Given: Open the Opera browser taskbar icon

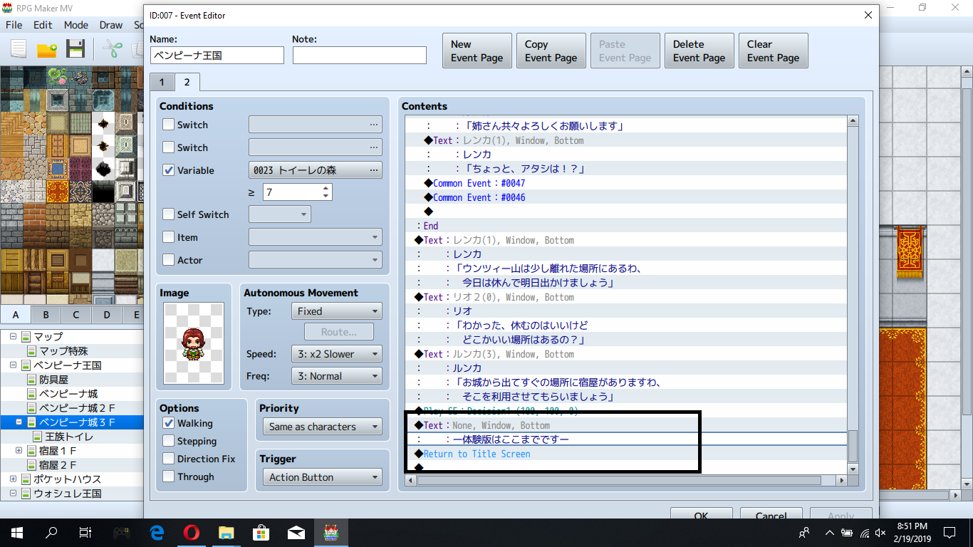Looking at the screenshot, I should (191, 533).
